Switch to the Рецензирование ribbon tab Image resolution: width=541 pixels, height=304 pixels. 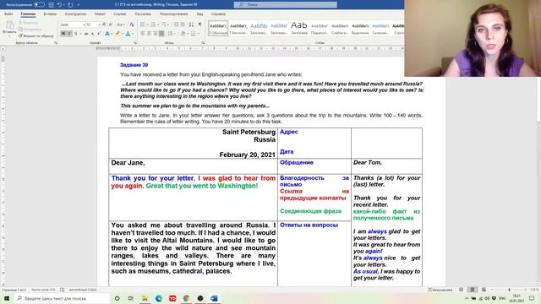click(x=173, y=14)
